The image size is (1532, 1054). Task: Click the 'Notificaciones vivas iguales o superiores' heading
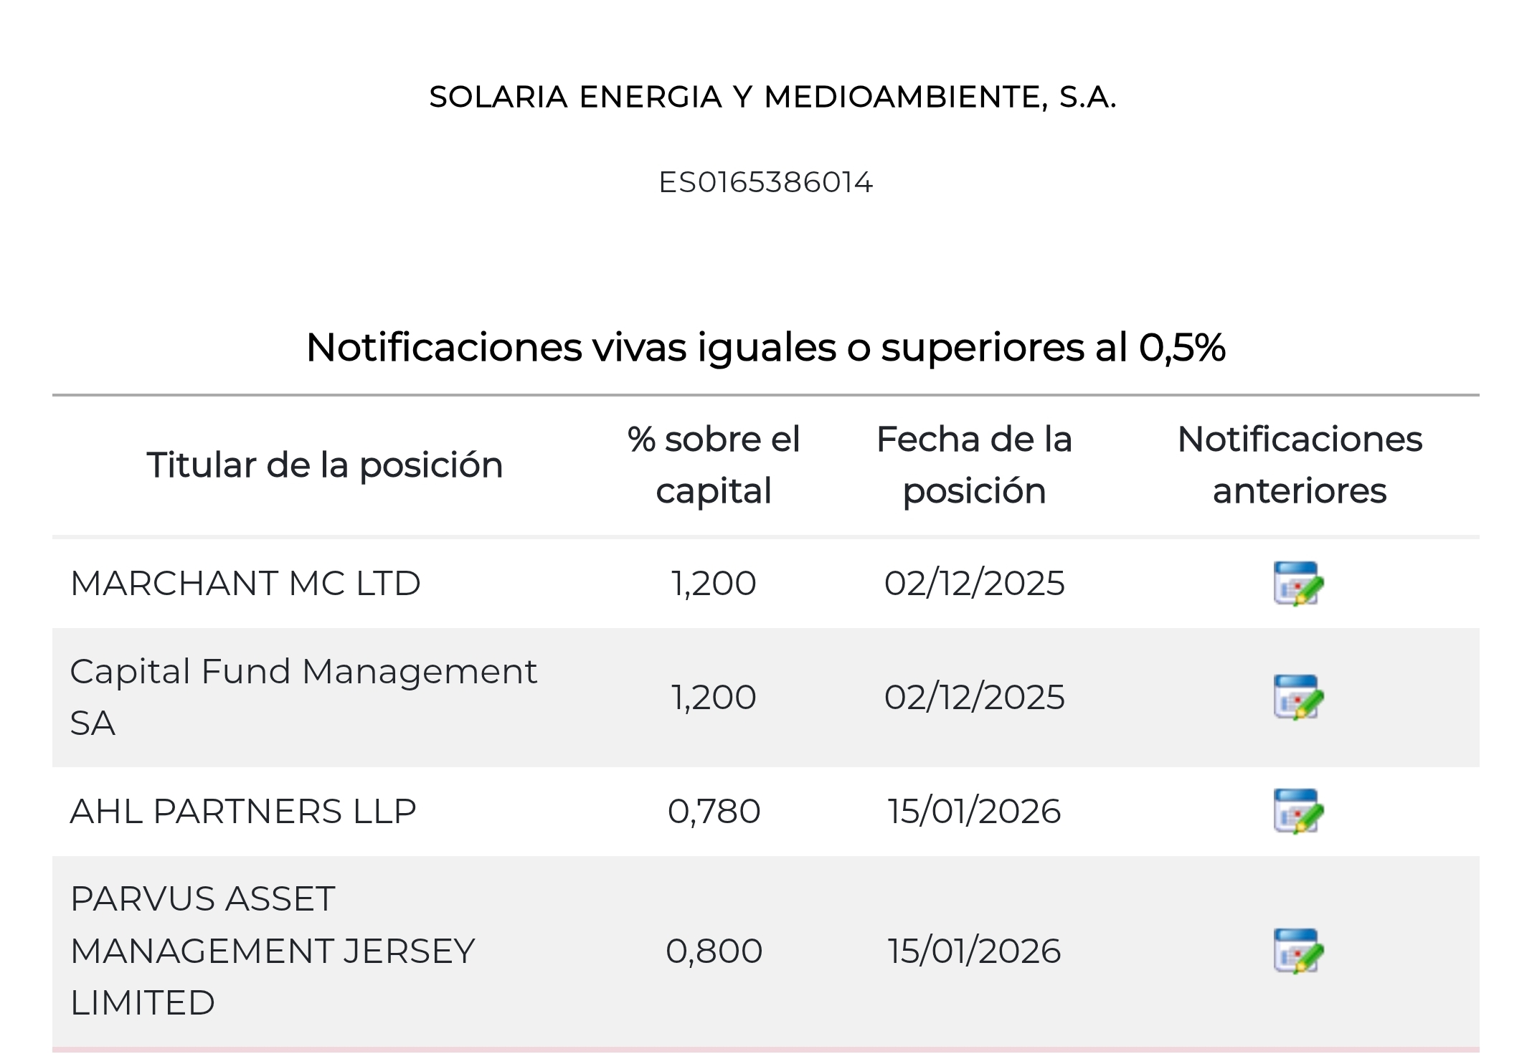tap(765, 348)
